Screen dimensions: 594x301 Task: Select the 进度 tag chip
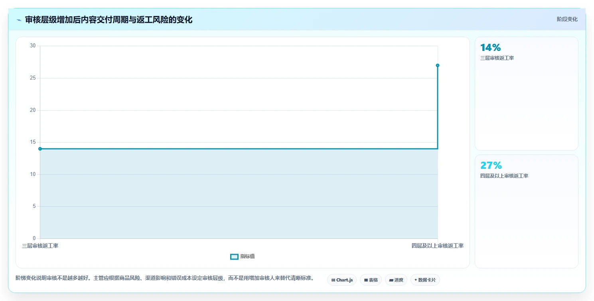pos(396,280)
